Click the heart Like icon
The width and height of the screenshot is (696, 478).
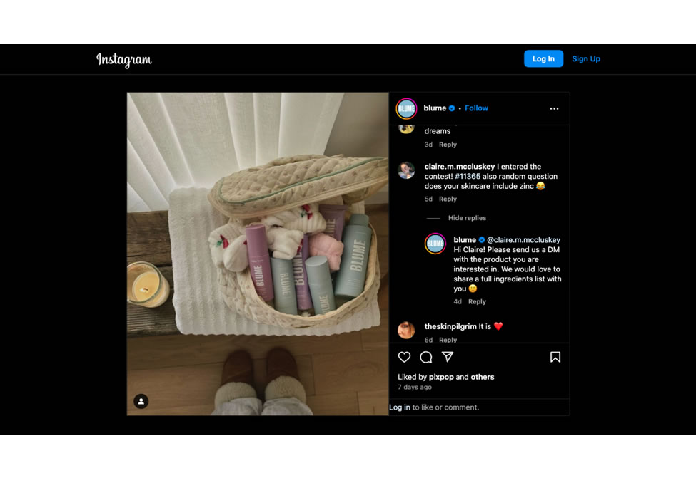404,357
